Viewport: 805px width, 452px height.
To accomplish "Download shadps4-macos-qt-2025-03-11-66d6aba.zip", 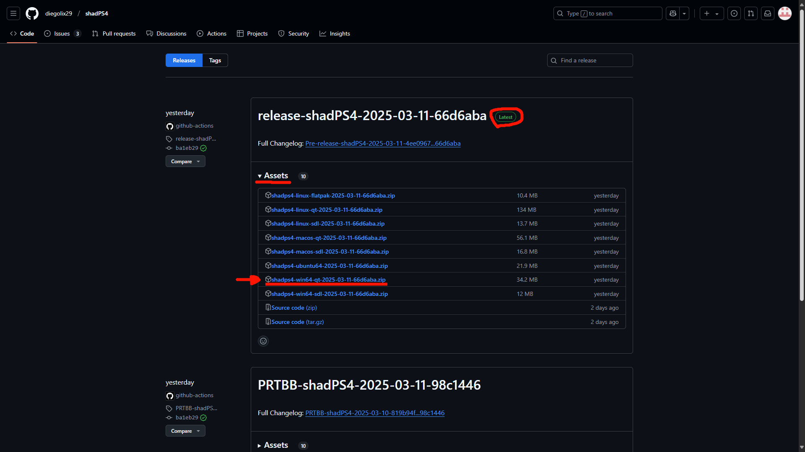I will coord(329,238).
